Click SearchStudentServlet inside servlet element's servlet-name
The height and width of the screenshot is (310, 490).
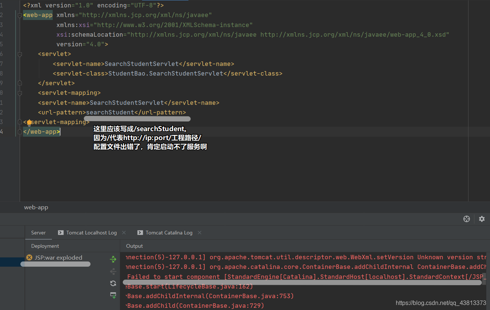(142, 64)
